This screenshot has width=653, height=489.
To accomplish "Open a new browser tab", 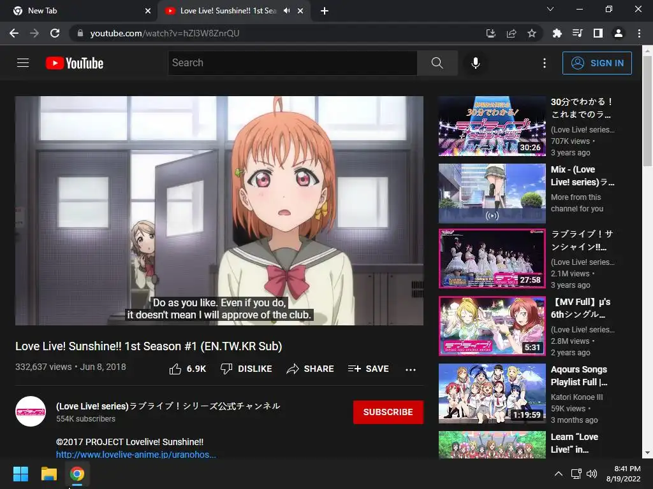I will coord(325,11).
